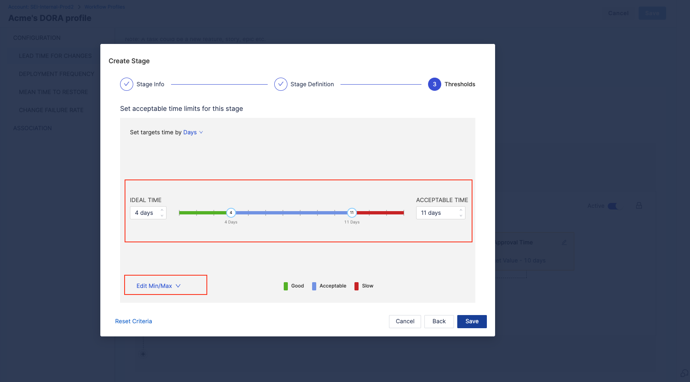
Task: Expand the Edit Min/Max section
Action: [x=158, y=286]
